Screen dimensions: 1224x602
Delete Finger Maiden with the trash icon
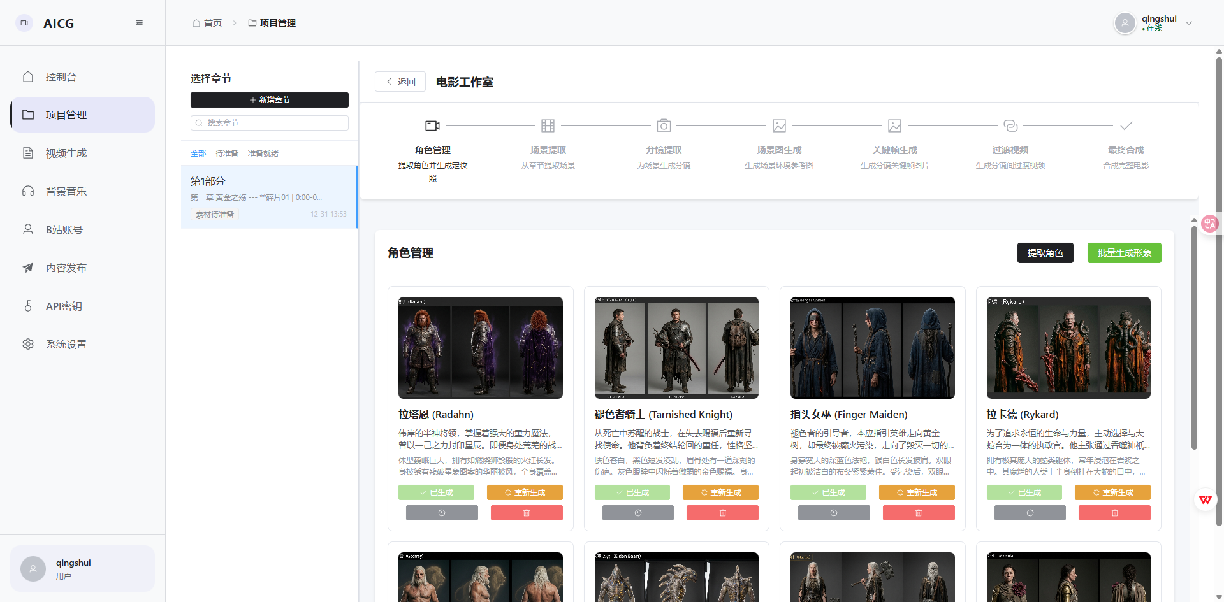[x=919, y=513]
